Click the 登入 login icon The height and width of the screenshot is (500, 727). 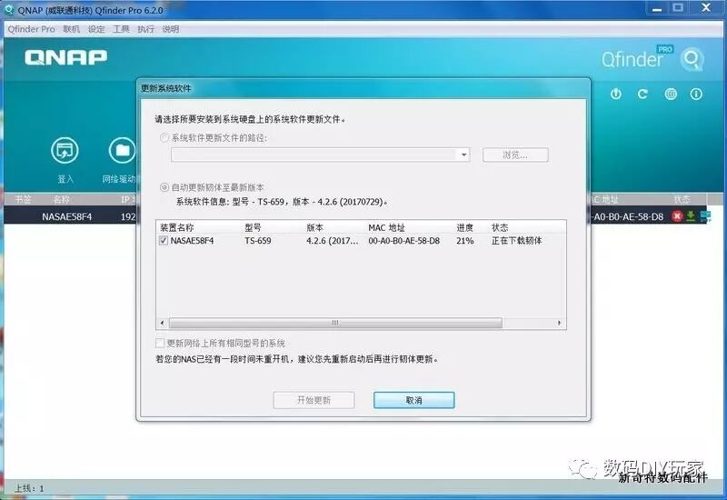[65, 150]
